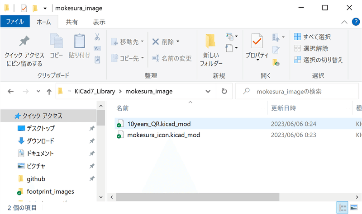Click the horizontal scrollbar thumb of file list

click(198, 197)
